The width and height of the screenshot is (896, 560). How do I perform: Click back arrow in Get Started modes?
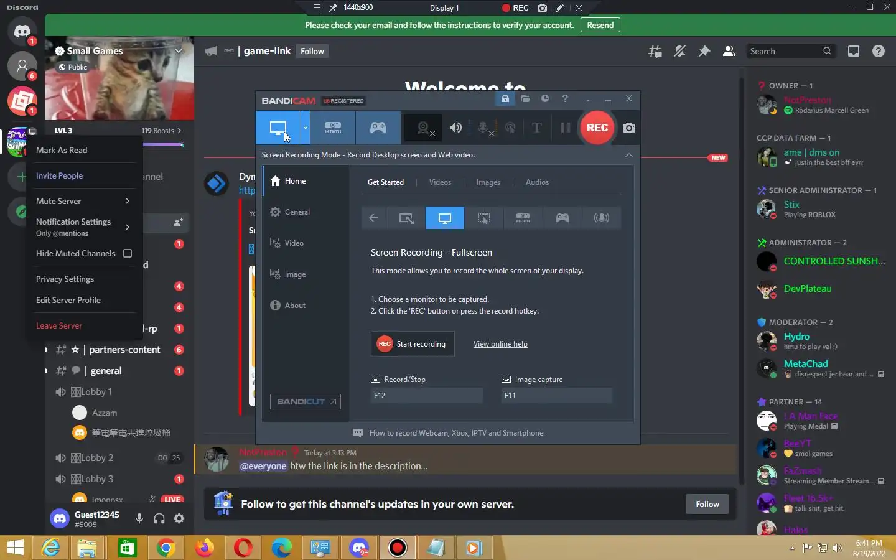click(x=374, y=218)
